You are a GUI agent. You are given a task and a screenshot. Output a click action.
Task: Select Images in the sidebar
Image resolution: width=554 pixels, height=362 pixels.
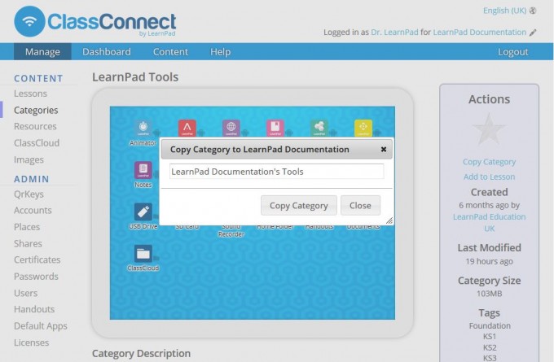[x=29, y=159]
